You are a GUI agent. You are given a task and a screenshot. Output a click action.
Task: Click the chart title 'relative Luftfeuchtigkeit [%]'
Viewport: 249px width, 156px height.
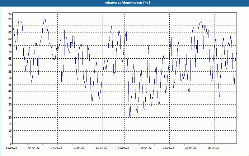click(x=127, y=3)
